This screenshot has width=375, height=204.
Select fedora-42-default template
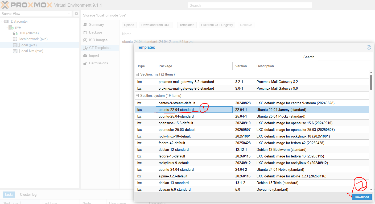click(x=252, y=143)
